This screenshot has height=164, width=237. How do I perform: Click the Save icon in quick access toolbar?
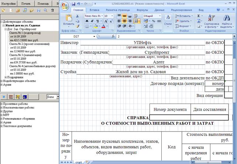coord(73,4)
